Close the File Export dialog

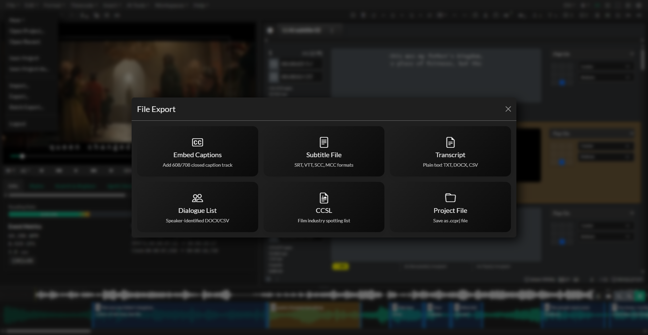(508, 109)
